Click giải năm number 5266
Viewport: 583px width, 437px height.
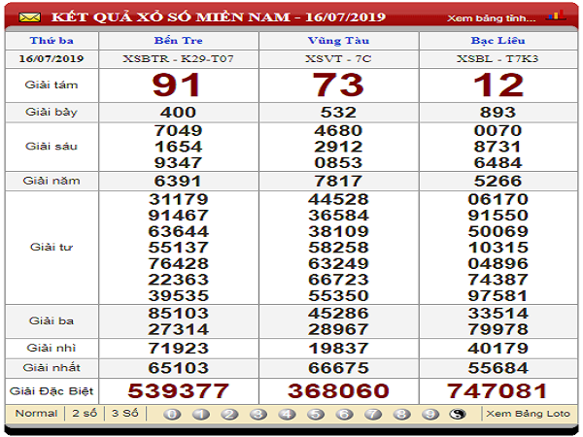click(x=497, y=181)
